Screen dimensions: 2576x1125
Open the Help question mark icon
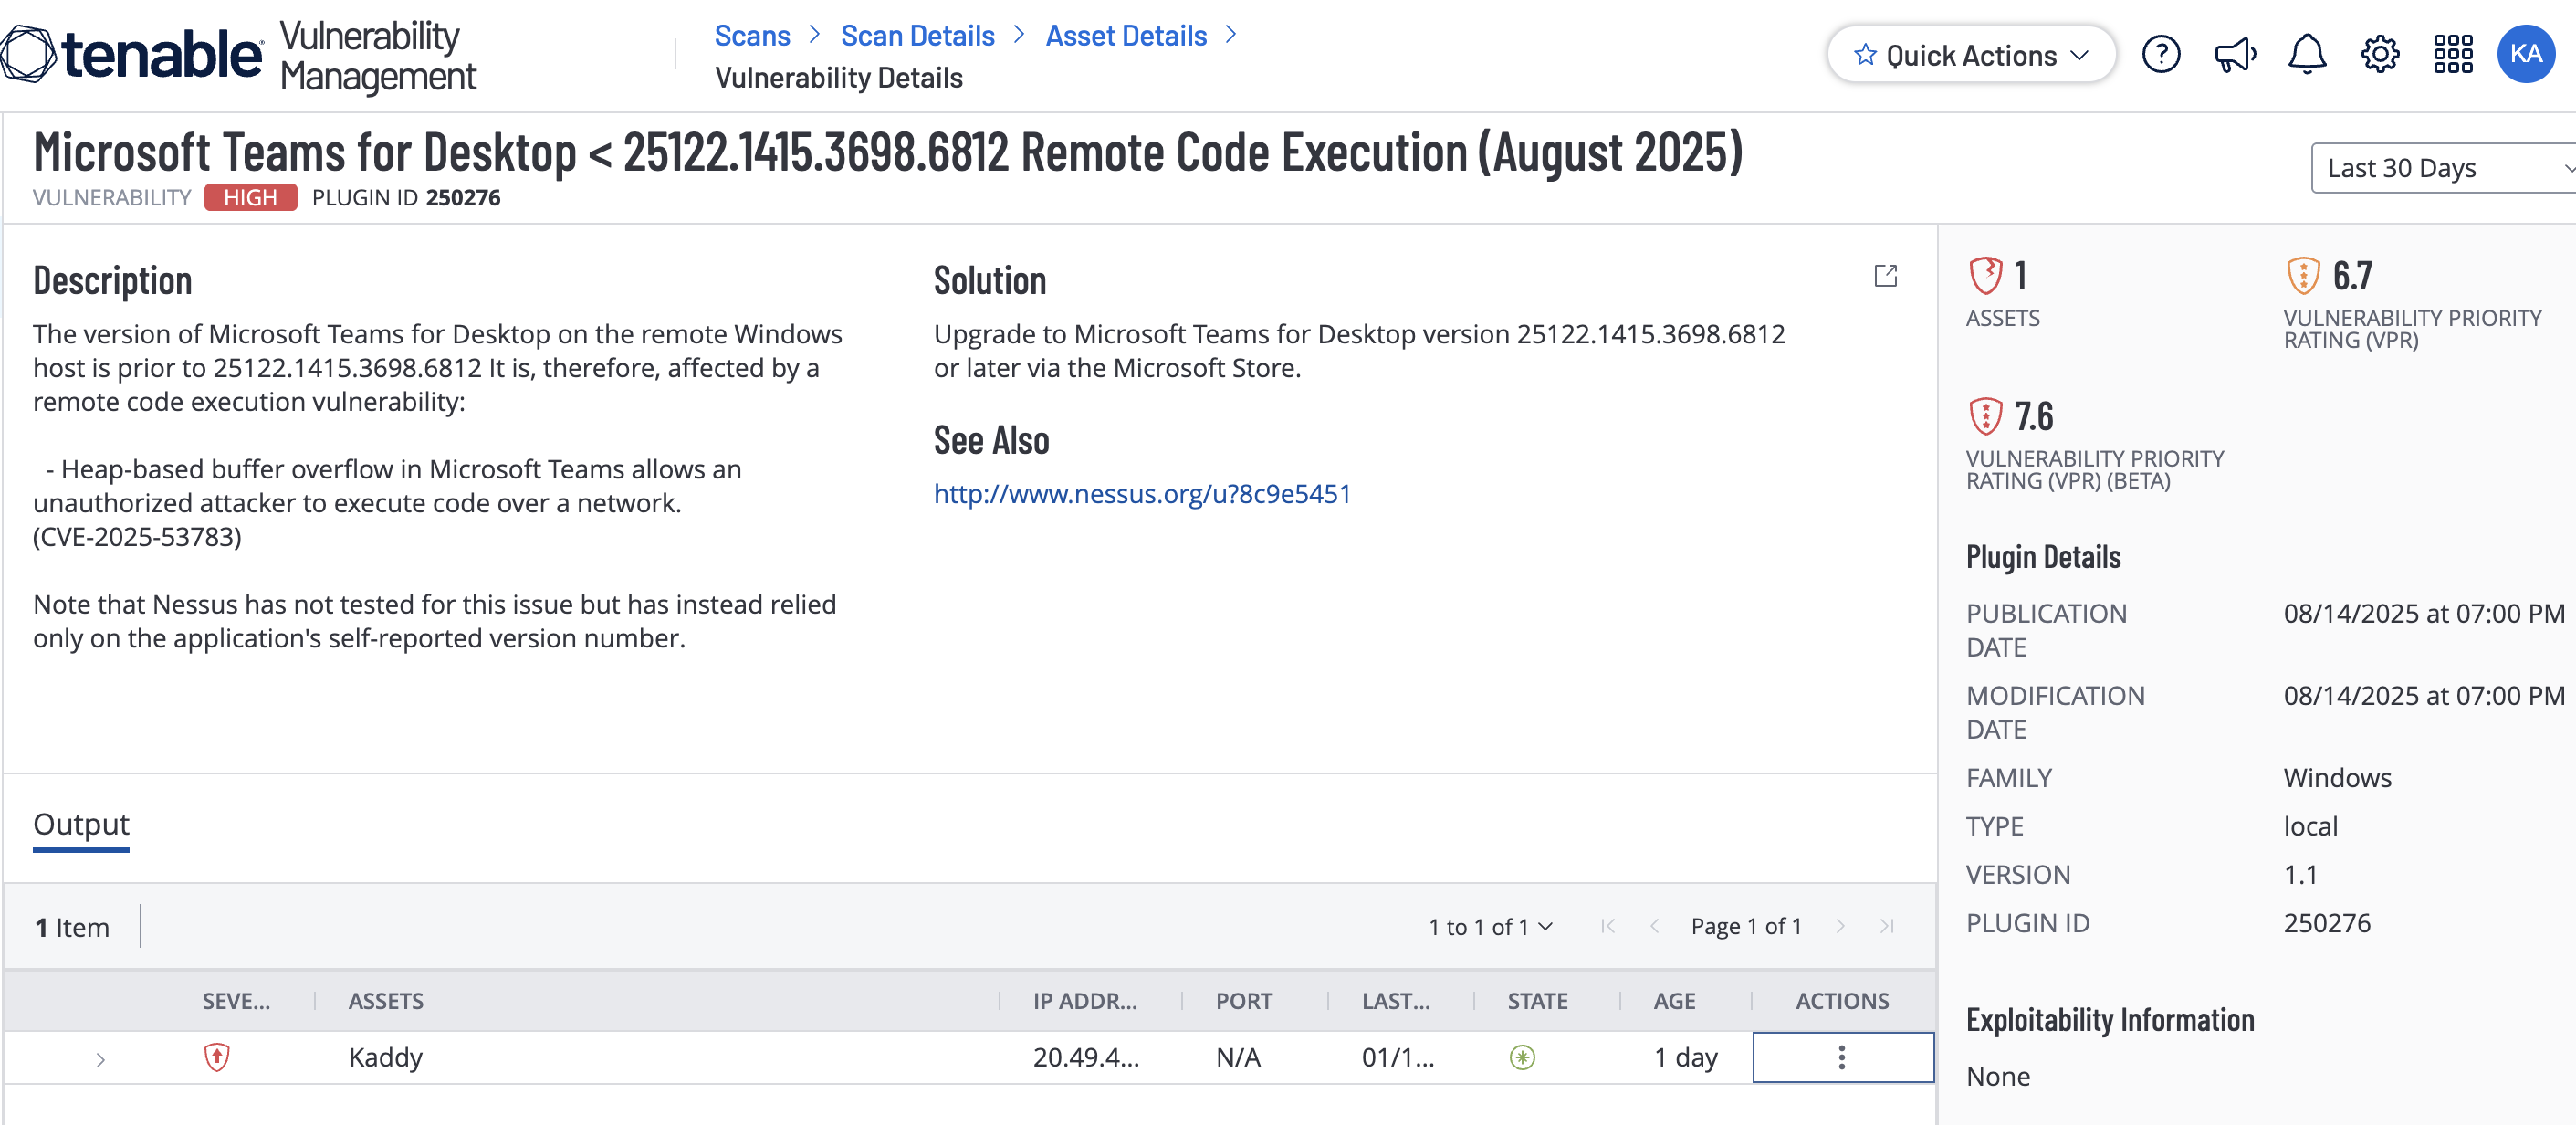pos(2160,54)
